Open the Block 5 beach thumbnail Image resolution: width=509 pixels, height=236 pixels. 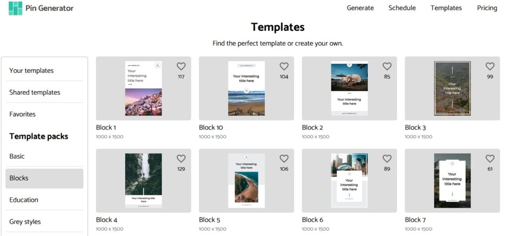246,180
